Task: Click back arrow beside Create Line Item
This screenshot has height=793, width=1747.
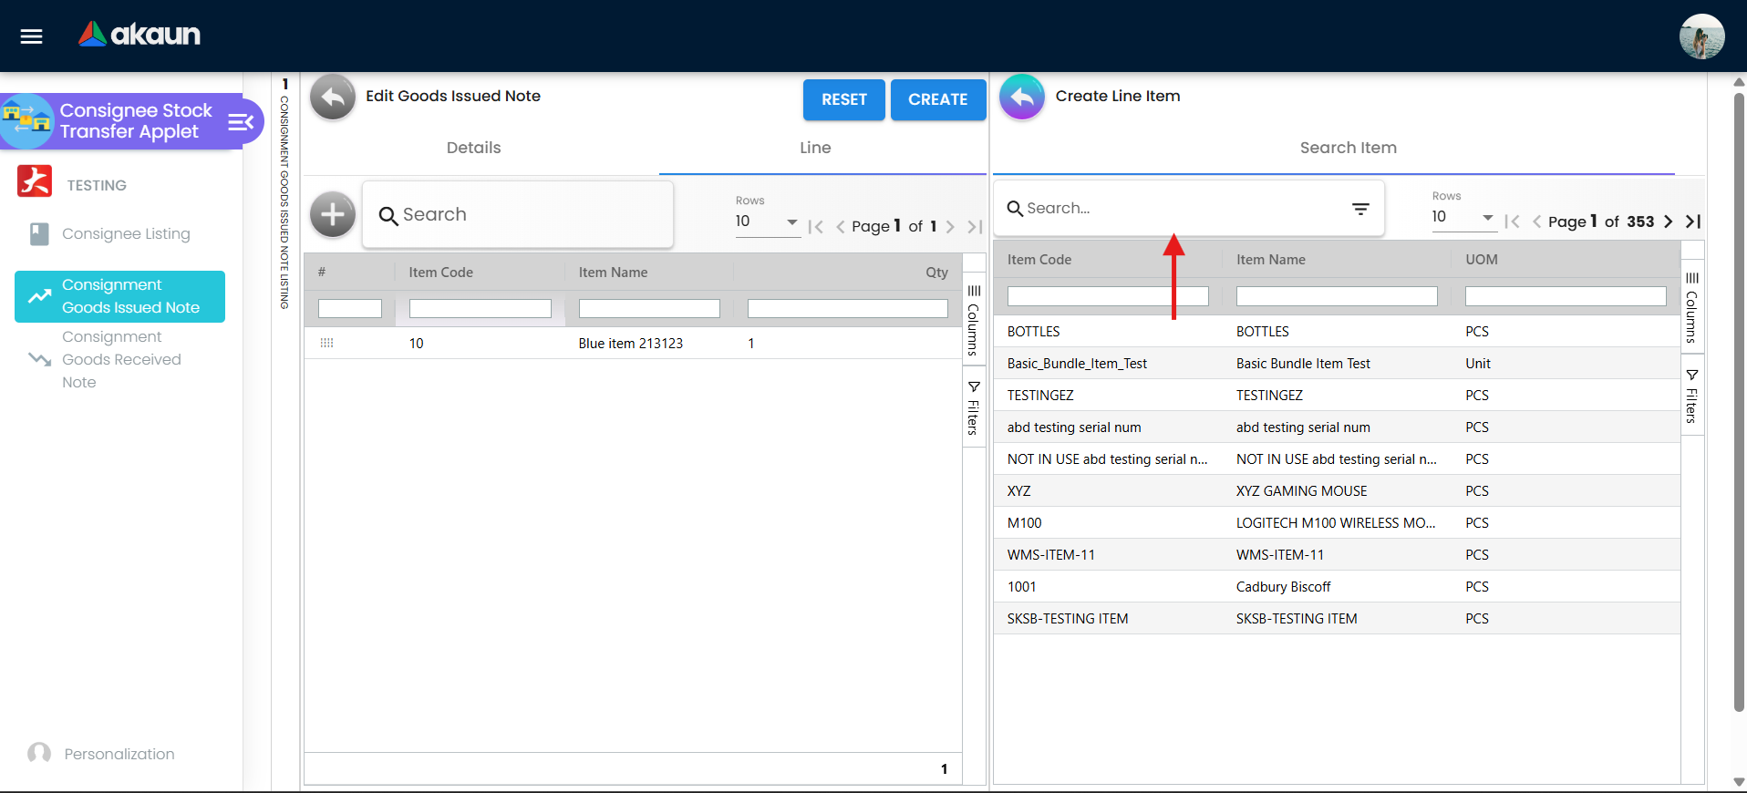Action: point(1022,97)
